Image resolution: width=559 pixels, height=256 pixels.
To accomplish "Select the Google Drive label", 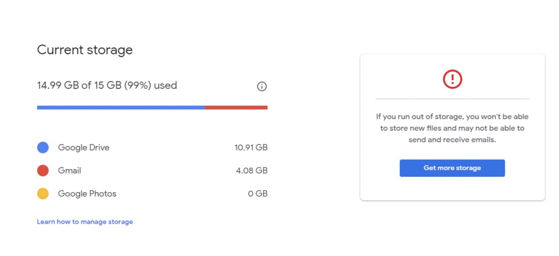I will [83, 148].
